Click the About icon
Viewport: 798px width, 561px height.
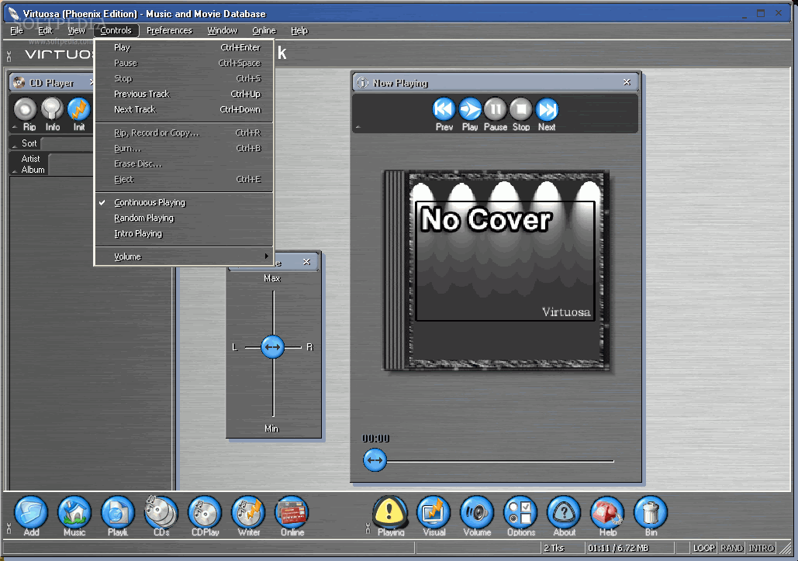[x=565, y=517]
